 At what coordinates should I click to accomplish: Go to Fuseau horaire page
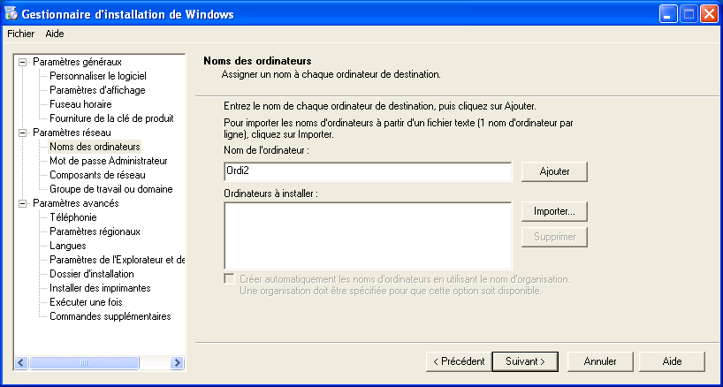[x=80, y=104]
